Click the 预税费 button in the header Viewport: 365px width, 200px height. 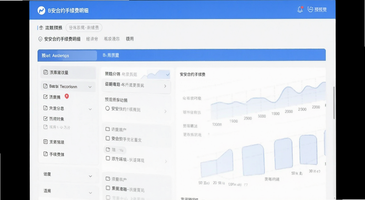point(317,10)
